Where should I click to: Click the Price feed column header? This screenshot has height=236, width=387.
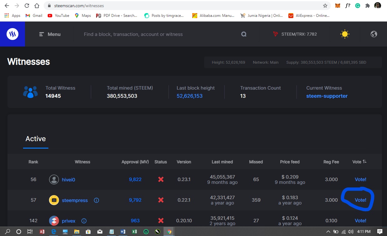(290, 162)
